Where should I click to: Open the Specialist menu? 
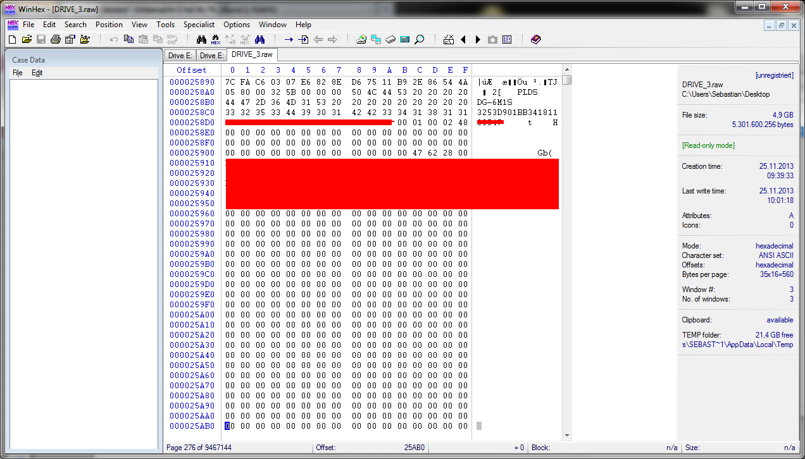coord(199,25)
